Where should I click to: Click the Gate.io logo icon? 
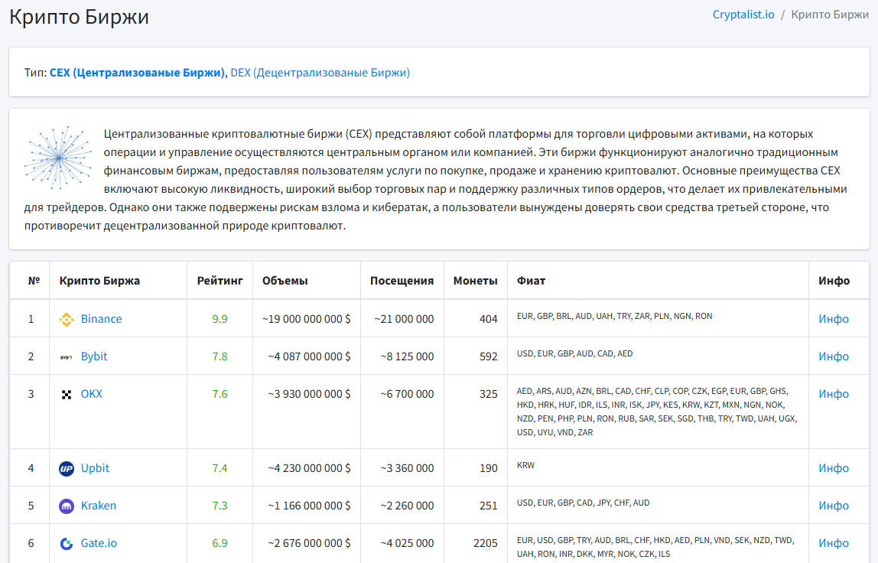[x=67, y=543]
